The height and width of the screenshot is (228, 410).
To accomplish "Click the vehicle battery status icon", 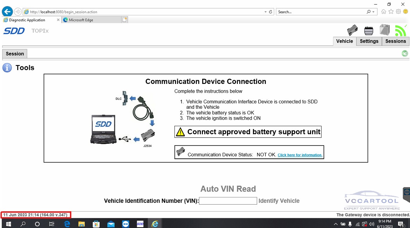I will [384, 30].
